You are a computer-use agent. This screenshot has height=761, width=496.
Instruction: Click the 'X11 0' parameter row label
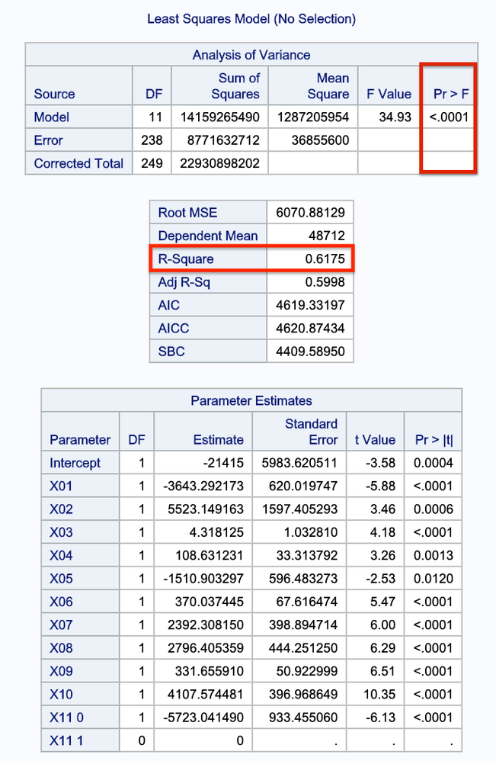pos(67,718)
